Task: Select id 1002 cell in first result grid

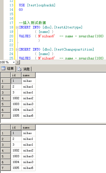Action: pos(16,98)
